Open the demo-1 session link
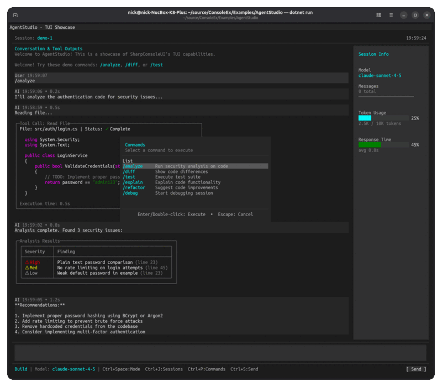Screen dimensions: 442x387 pyautogui.click(x=46, y=39)
